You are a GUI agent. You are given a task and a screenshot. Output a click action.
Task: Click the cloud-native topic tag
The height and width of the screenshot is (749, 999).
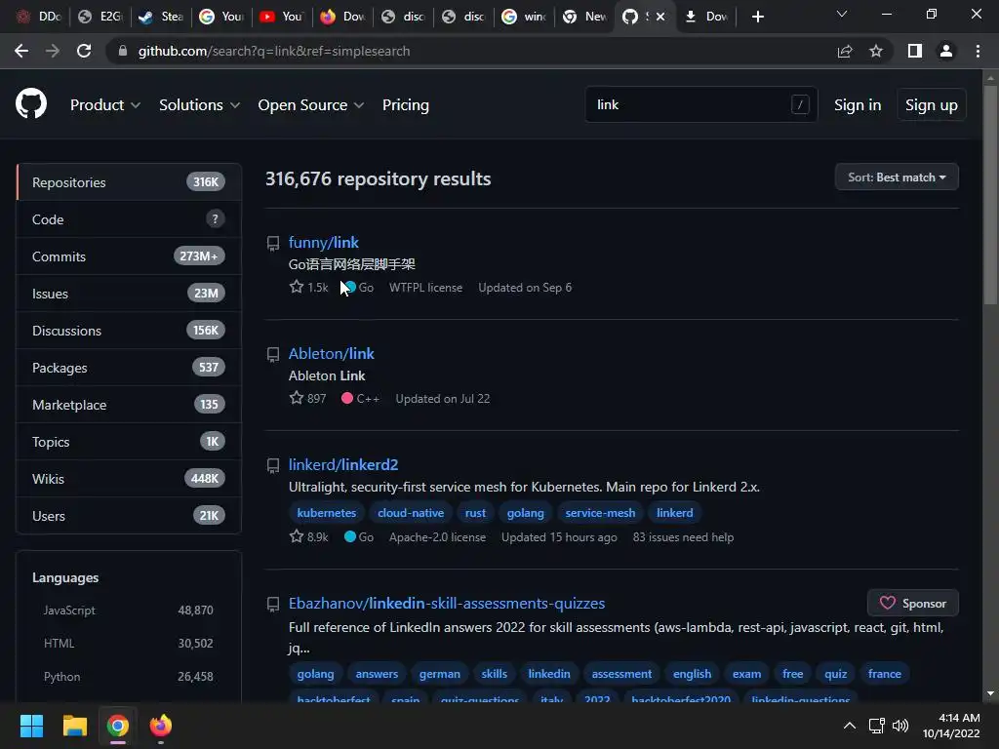pyautogui.click(x=411, y=513)
